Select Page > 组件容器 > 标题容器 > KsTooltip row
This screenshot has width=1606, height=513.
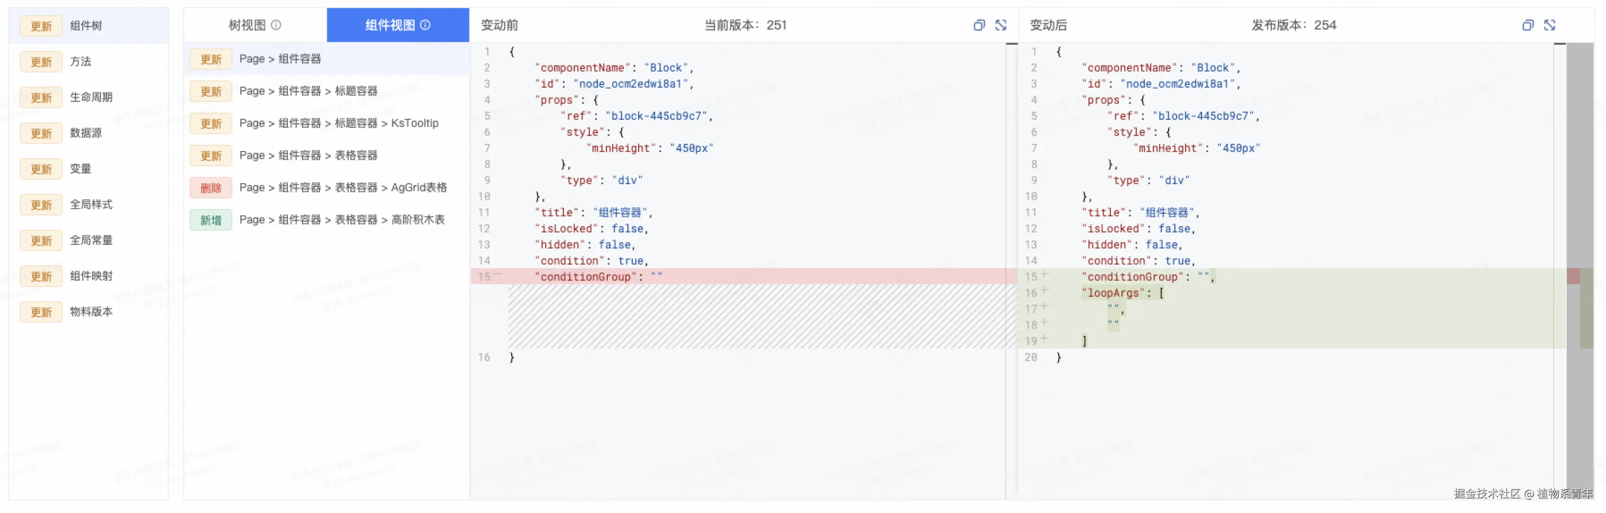tap(339, 123)
